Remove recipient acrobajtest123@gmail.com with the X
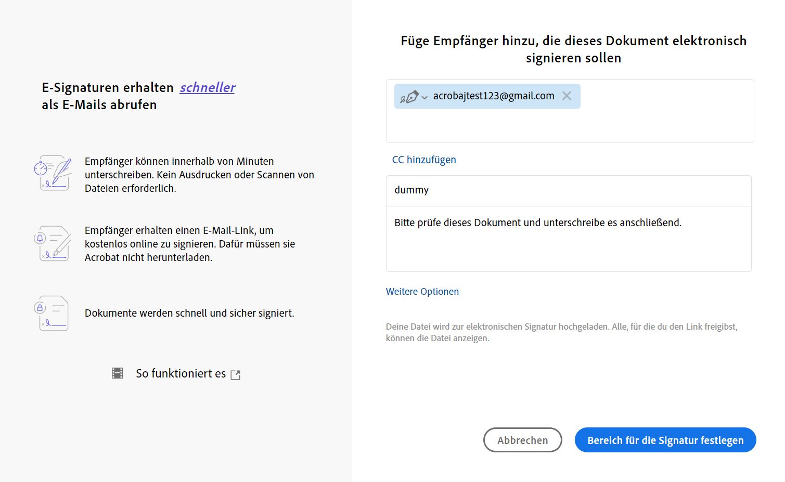This screenshot has height=482, width=785. click(567, 96)
